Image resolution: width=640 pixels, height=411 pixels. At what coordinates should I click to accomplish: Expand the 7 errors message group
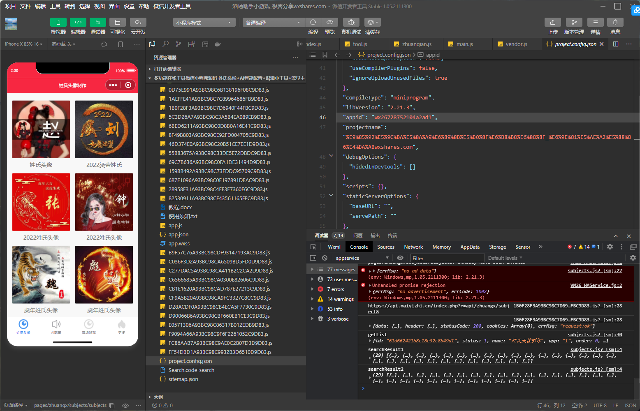(x=312, y=289)
